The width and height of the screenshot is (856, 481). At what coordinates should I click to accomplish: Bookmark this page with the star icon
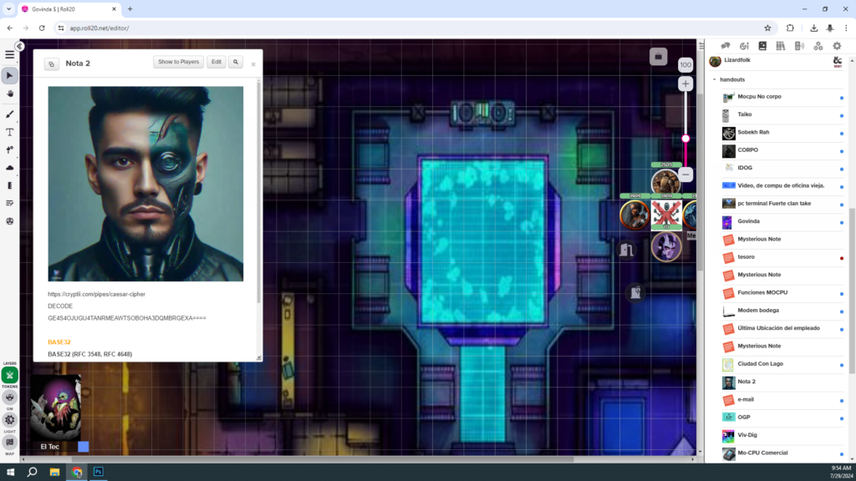767,28
